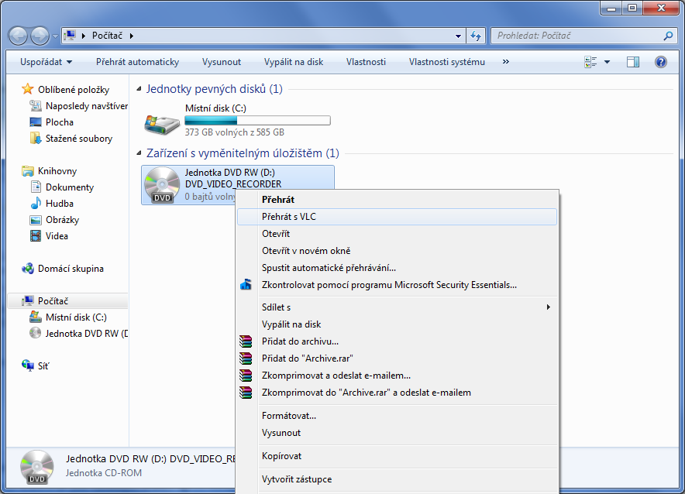Click Vysunout in the toolbar

(x=222, y=62)
